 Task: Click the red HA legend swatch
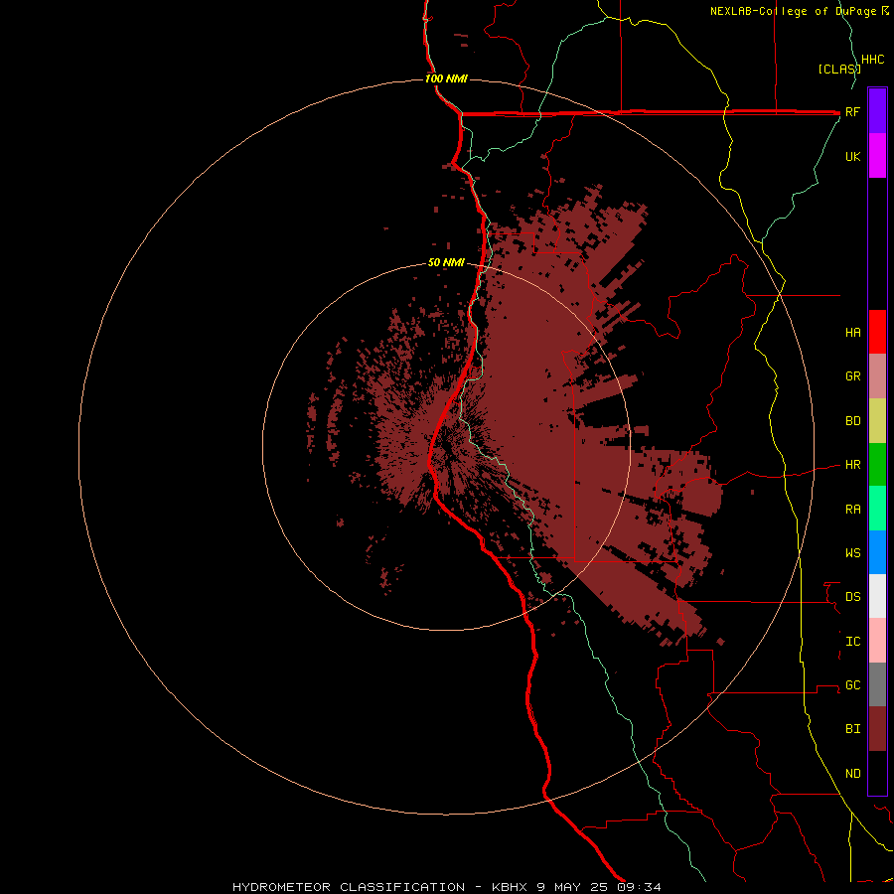877,332
